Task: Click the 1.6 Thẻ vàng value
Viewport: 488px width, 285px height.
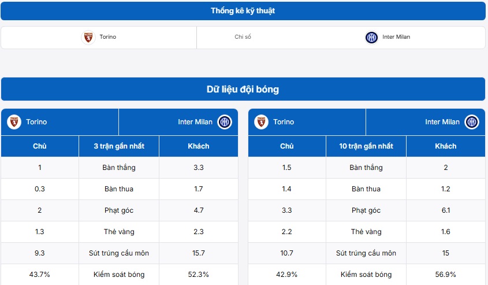Action: [x=446, y=232]
